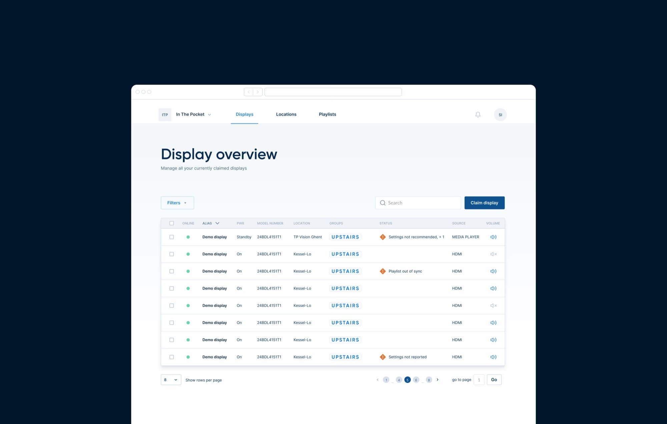The height and width of the screenshot is (424, 667).
Task: Click the MEDIA PLAYER source cell
Action: click(x=466, y=237)
